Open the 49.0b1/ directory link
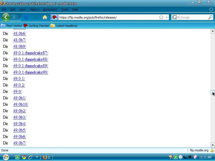Viewport: 215px width, 161px height. click(20, 98)
